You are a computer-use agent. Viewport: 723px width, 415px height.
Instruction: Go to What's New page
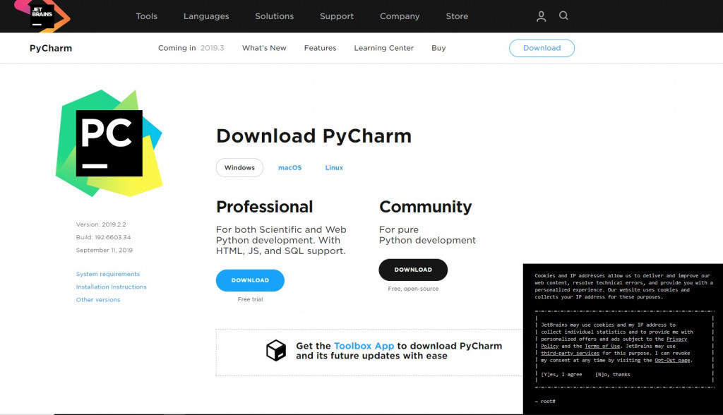(x=264, y=48)
